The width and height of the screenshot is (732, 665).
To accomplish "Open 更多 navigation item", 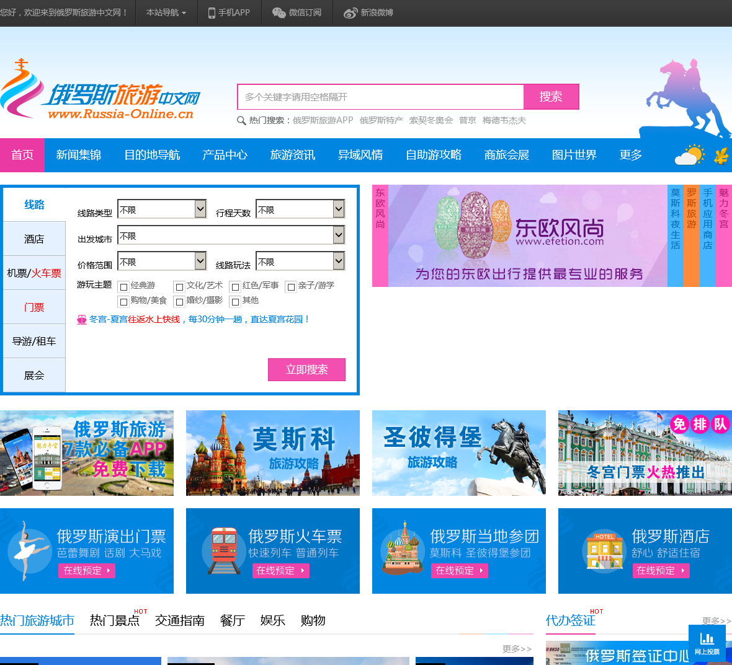I will 631,156.
